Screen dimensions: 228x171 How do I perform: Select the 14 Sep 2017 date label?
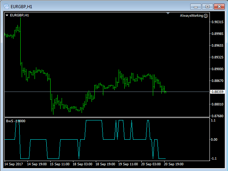pyautogui.click(x=14, y=164)
